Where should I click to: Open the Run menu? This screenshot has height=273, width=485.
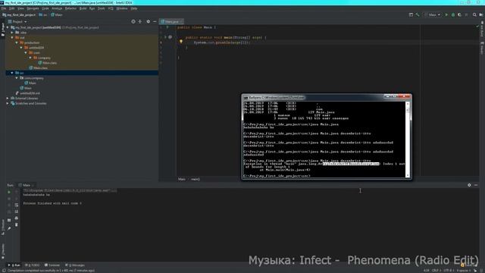(x=92, y=8)
